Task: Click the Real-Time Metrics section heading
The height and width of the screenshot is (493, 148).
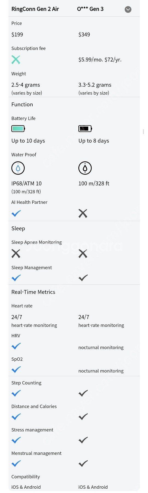Action: (33, 292)
